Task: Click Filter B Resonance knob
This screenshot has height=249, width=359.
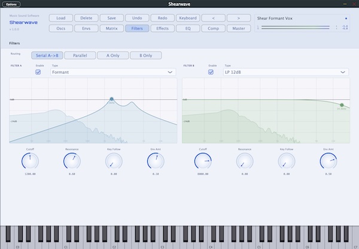Action: point(245,161)
